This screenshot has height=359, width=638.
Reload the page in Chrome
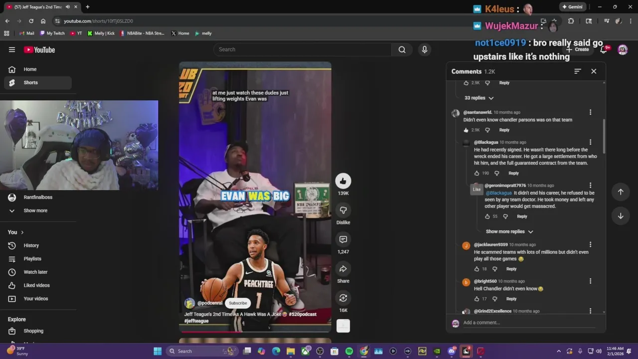click(31, 21)
